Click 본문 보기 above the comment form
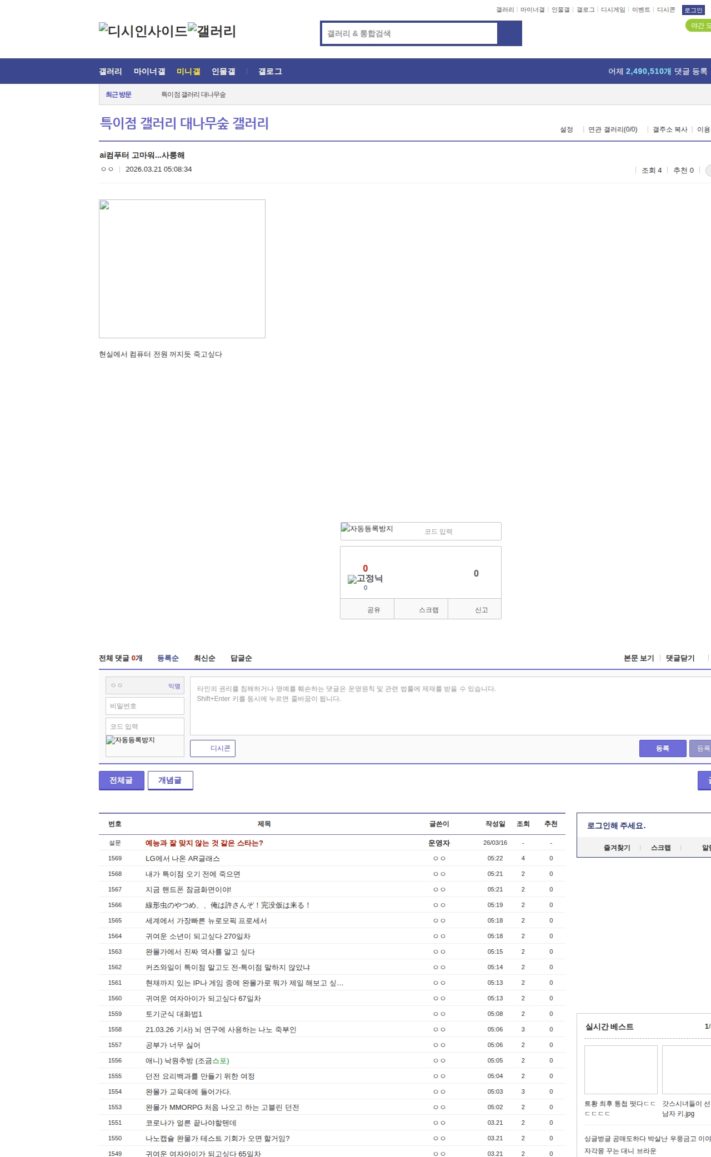This screenshot has width=711, height=1157. [639, 658]
